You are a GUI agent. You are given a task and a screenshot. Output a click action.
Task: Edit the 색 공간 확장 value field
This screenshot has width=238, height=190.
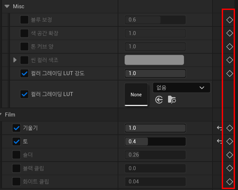pyautogui.click(x=155, y=33)
